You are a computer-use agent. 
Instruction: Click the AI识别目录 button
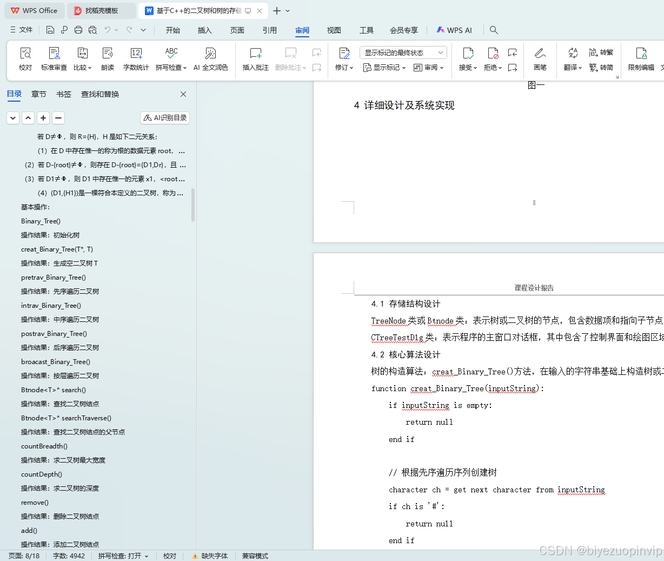[165, 117]
